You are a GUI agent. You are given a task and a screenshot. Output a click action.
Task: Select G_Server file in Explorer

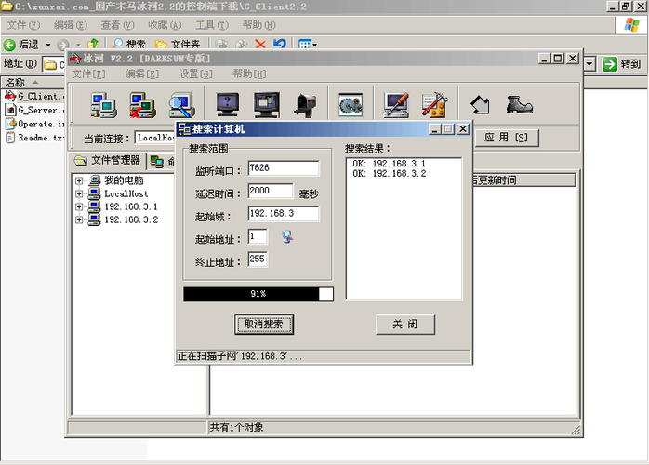tap(34, 110)
